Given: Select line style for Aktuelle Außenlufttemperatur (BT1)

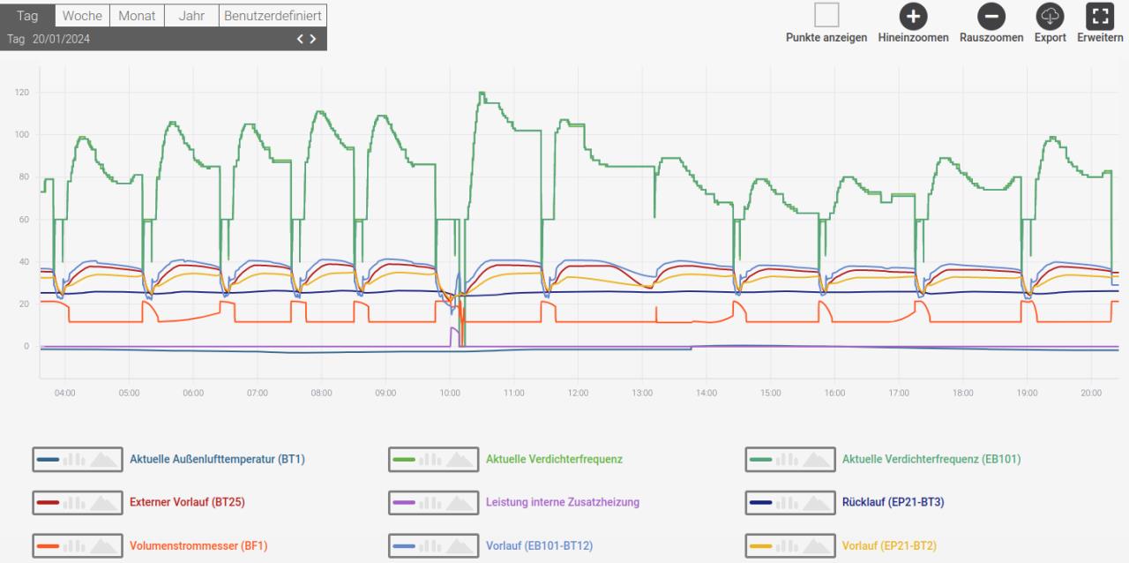Looking at the screenshot, I should click(49, 459).
